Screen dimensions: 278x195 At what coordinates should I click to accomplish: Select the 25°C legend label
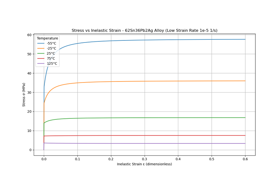coord(51,54)
